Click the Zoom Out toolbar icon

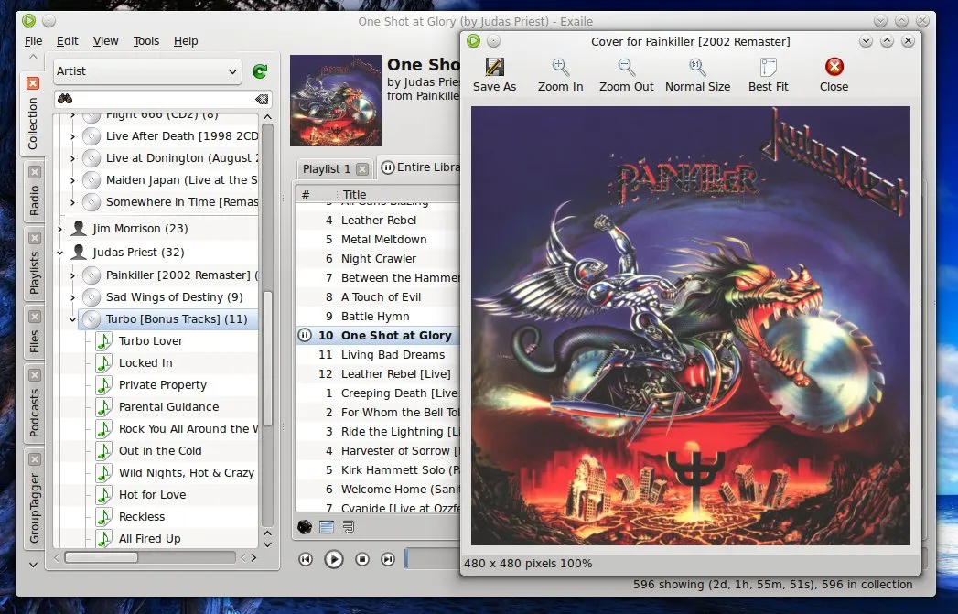click(x=626, y=74)
